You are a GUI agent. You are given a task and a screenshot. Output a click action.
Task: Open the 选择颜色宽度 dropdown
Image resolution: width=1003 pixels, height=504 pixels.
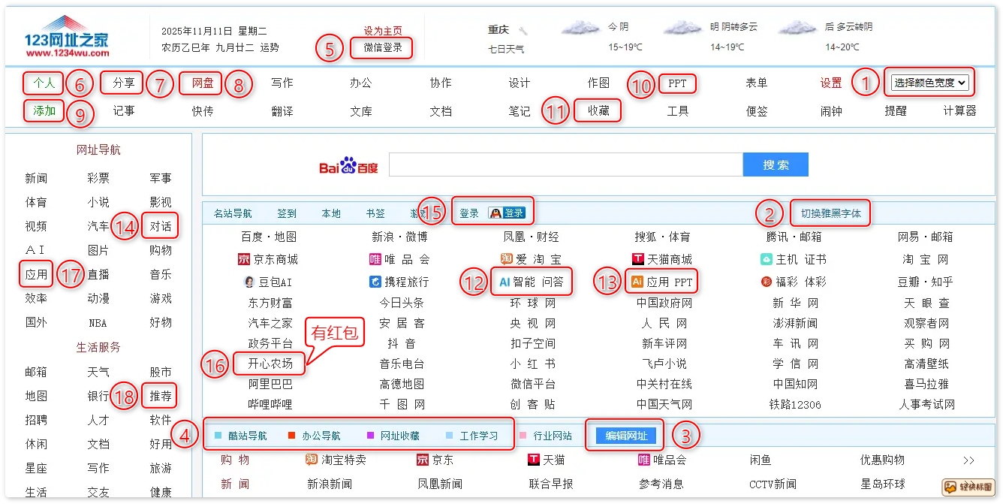[x=929, y=83]
